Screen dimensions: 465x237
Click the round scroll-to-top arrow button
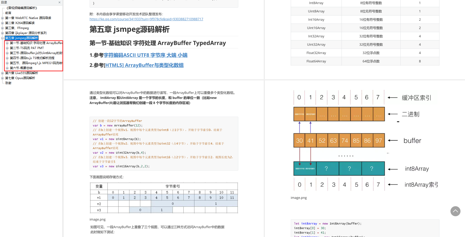tap(455, 211)
